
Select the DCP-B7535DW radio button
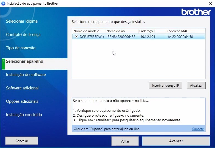click(77, 37)
